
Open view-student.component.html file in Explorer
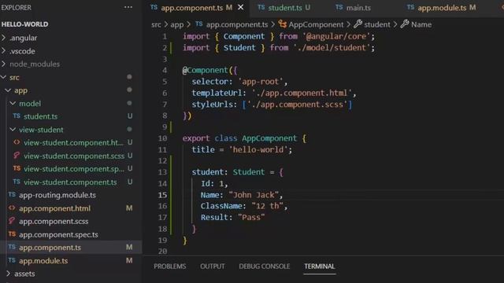coord(73,142)
